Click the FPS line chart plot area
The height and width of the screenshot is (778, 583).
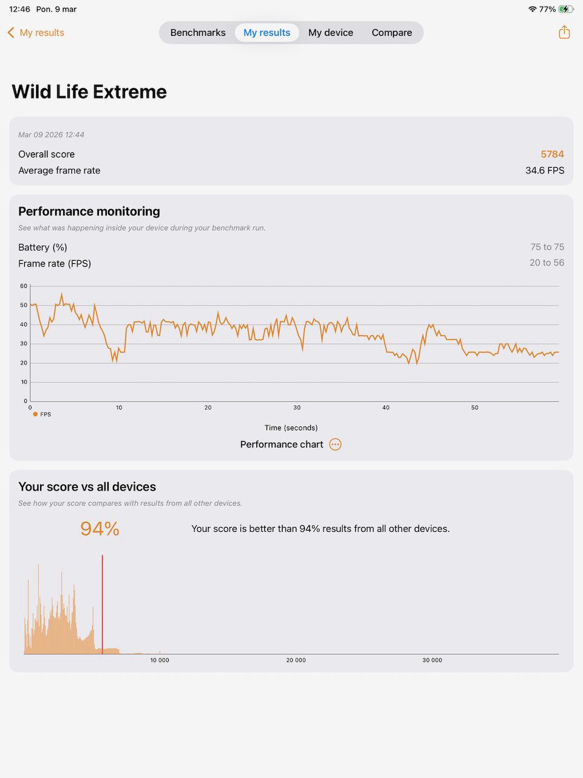coord(294,343)
